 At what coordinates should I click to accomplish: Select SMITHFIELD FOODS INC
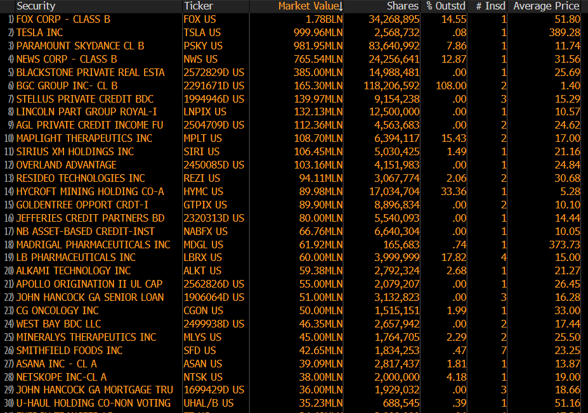69,351
